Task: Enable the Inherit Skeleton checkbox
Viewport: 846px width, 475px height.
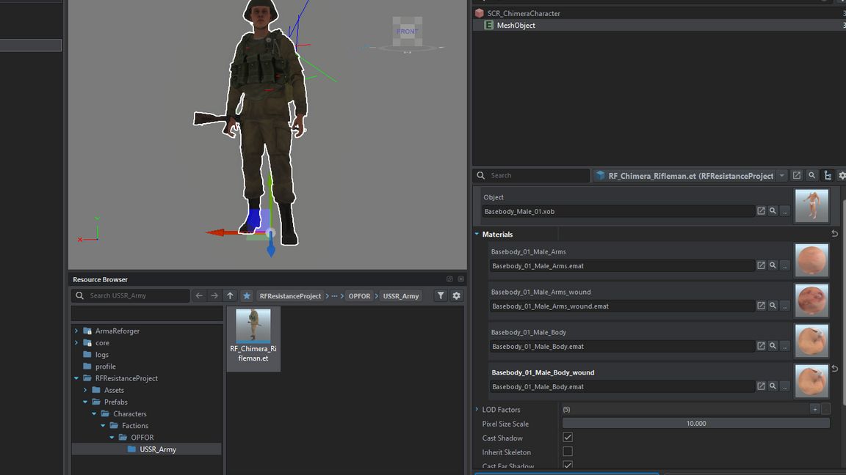Action: [x=568, y=452]
